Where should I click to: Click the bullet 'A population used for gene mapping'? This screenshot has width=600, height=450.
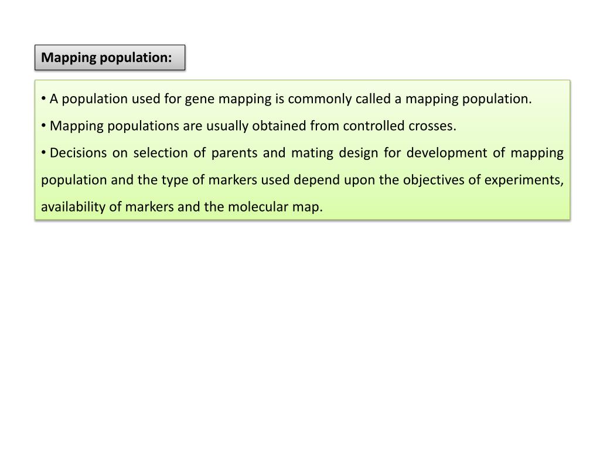[287, 98]
